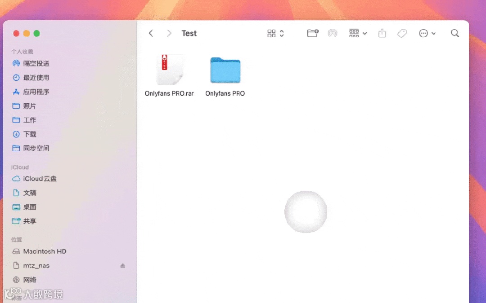This screenshot has height=303, width=486.
Task: Click the Share toolbar icon
Action: coord(382,33)
